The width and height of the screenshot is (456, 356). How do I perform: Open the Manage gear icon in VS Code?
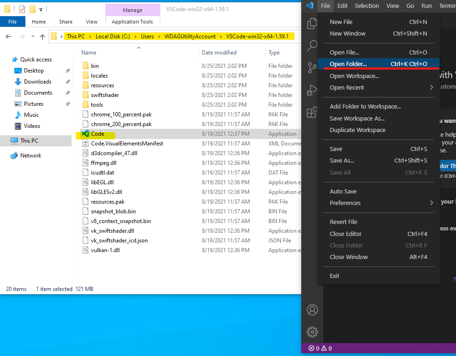pyautogui.click(x=312, y=332)
